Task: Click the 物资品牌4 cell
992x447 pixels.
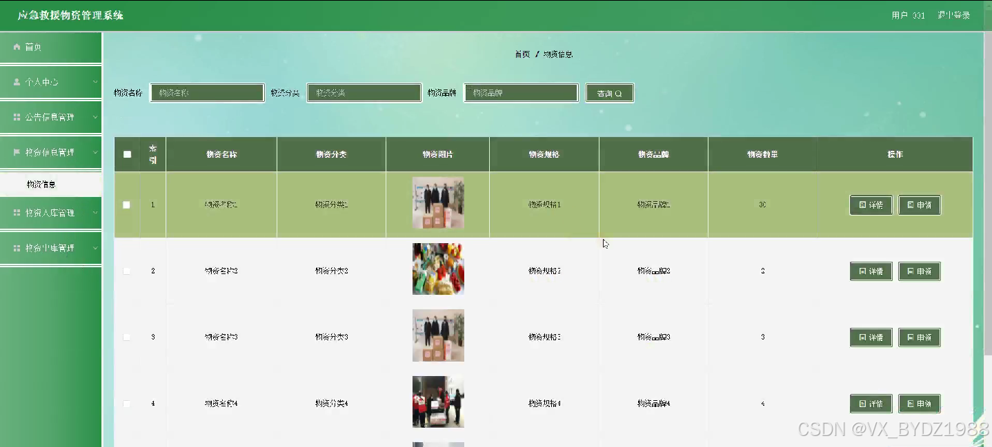Action: [x=653, y=403]
